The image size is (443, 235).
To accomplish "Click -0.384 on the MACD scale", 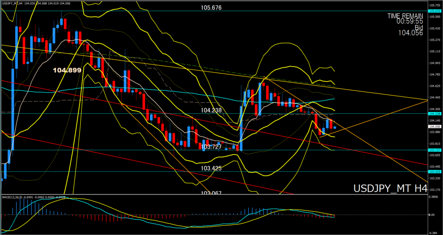I will [434, 233].
